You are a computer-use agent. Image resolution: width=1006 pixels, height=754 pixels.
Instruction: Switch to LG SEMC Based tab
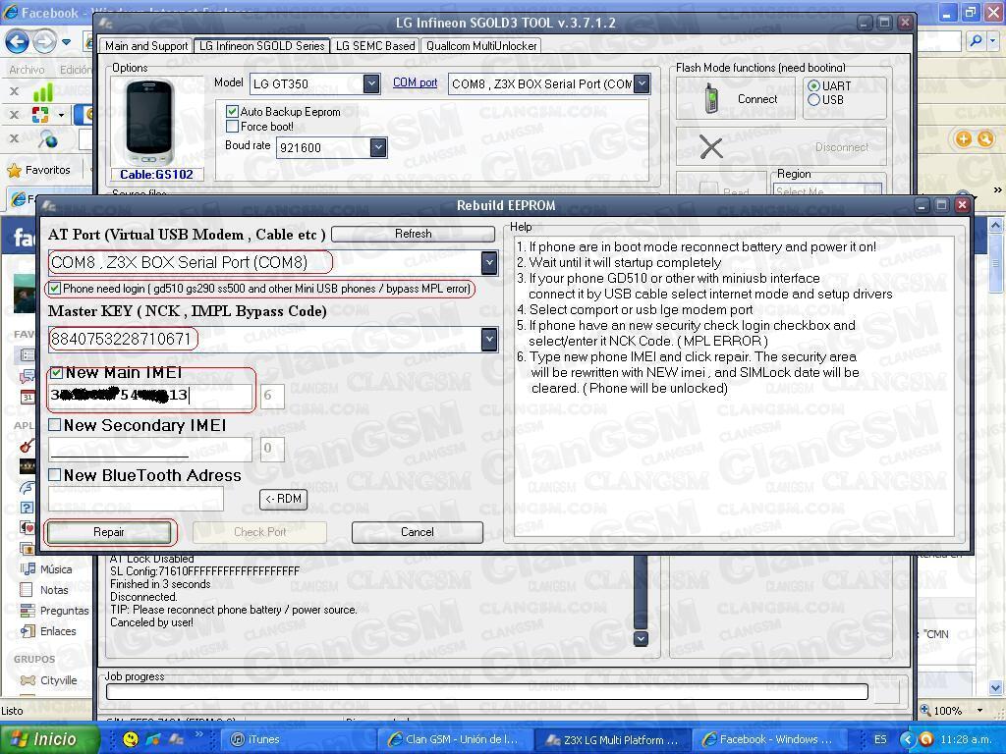click(375, 46)
